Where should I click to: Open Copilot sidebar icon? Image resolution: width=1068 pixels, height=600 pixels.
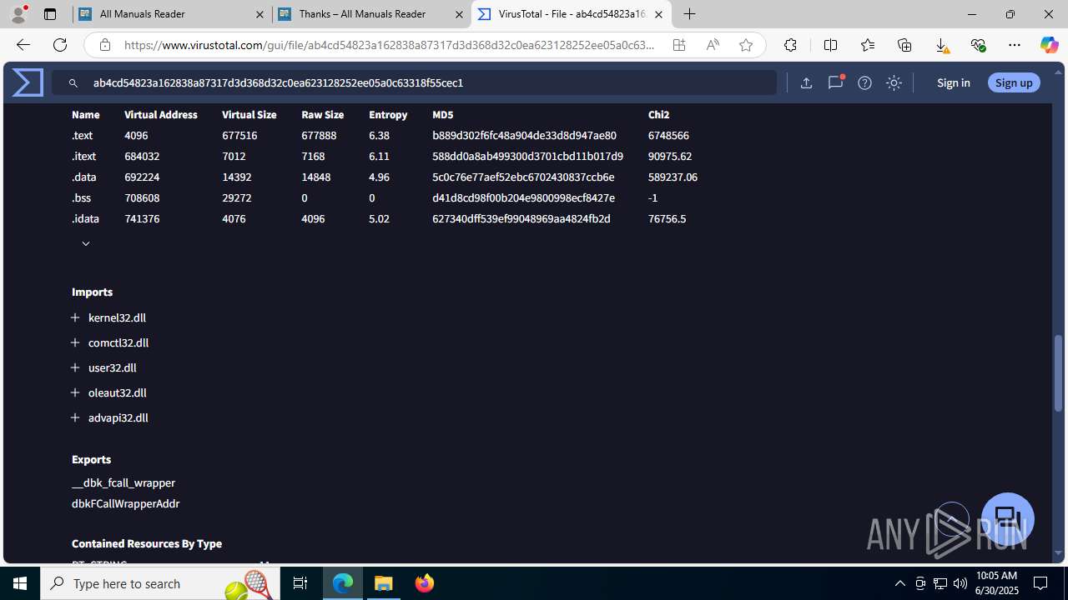coord(1050,45)
